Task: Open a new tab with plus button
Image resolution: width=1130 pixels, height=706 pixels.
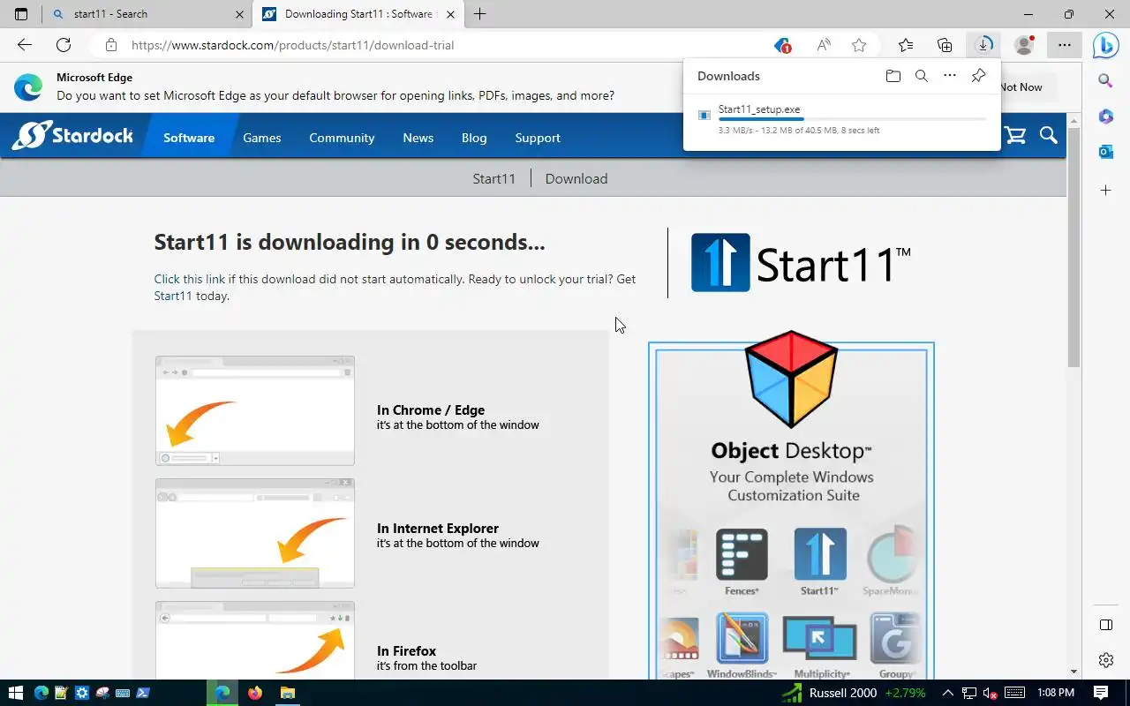Action: pos(479,14)
